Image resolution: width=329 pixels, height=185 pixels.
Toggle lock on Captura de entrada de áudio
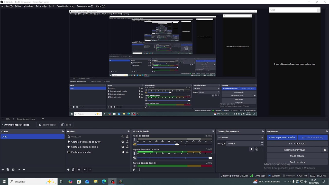pyautogui.click(x=127, y=142)
